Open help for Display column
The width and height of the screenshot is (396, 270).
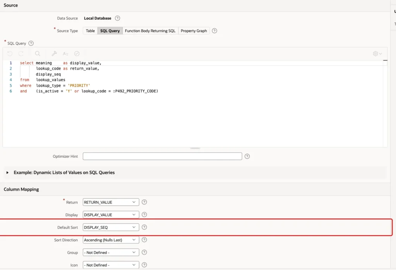(144, 214)
